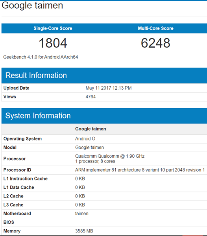
Task: Click the Processor row label
Action: (x=15, y=159)
